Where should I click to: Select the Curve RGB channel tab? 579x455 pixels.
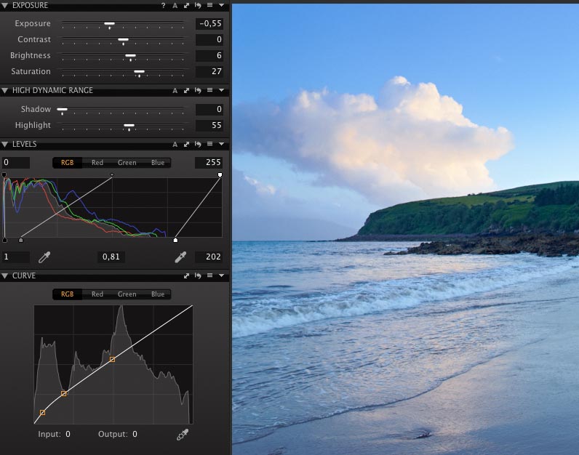[x=67, y=294]
